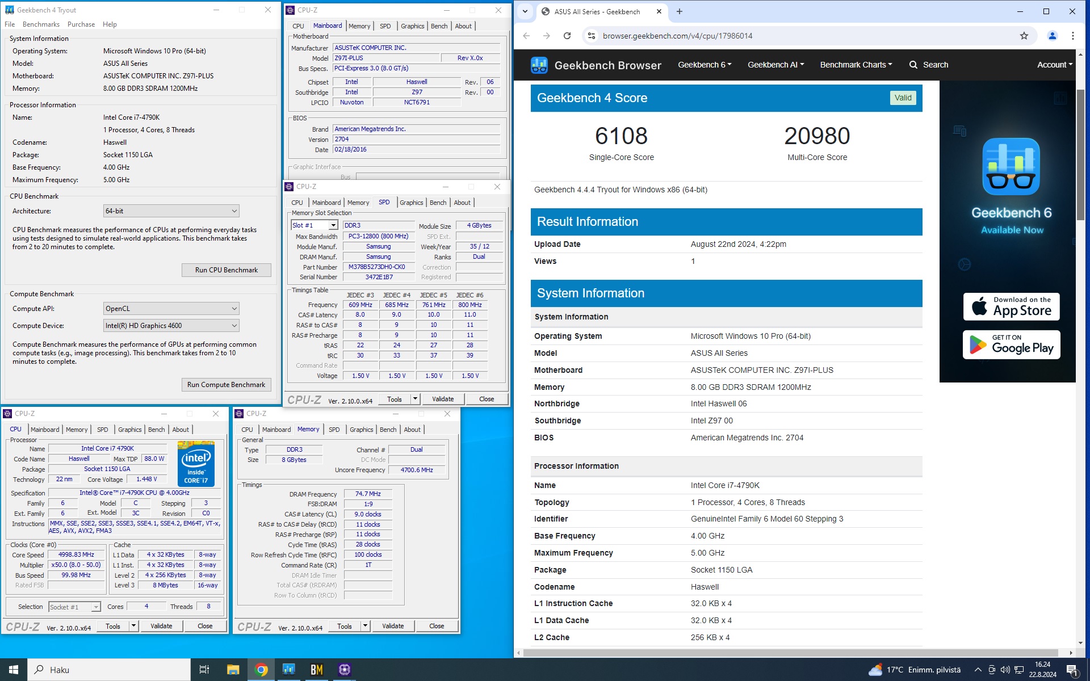Click Close in the Memory CPU-Z window
This screenshot has height=681, width=1090.
437,626
